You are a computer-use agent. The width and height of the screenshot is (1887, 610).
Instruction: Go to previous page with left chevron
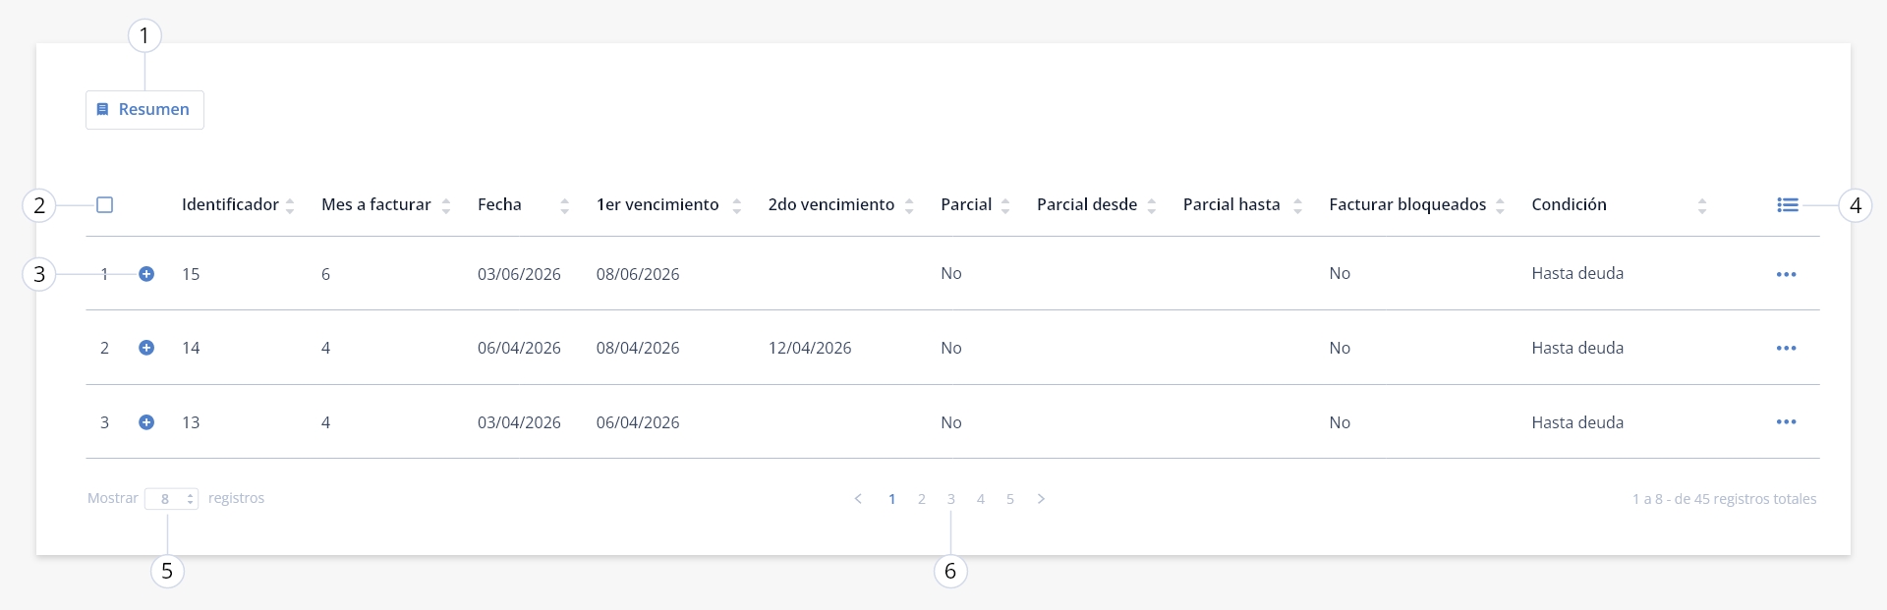click(858, 499)
